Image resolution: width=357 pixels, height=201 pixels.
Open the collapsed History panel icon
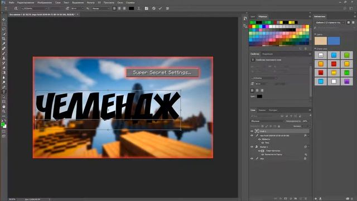point(245,18)
